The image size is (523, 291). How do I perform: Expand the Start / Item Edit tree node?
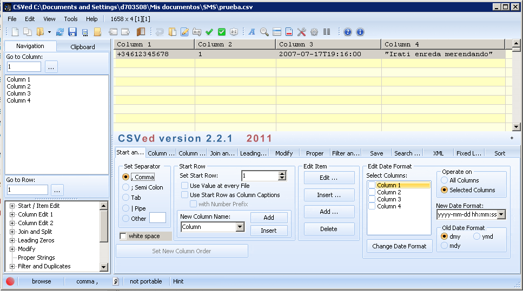(12, 206)
